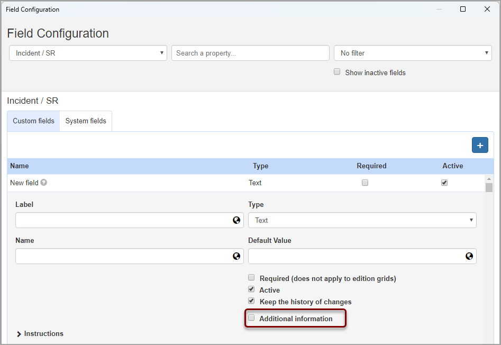501x345 pixels.
Task: Click the blue plus add field button
Action: [x=480, y=145]
